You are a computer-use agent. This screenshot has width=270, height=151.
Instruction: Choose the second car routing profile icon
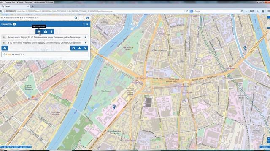pyautogui.click(x=46, y=32)
